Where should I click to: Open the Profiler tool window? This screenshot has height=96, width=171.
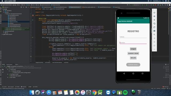pyautogui.click(x=35, y=87)
